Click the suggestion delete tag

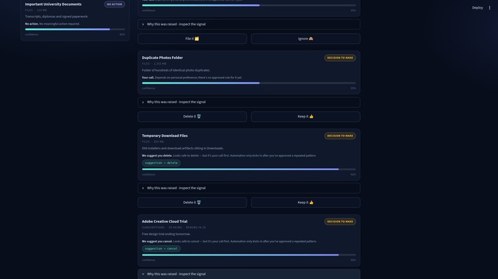(x=161, y=163)
